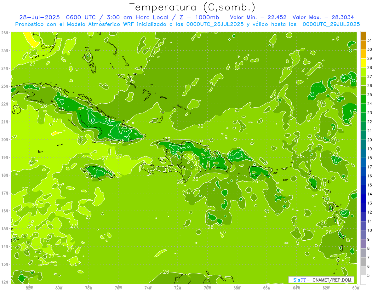
Task: Click the '21N' latitude axis label
Action: coord(5,122)
